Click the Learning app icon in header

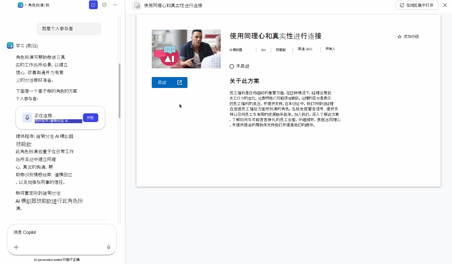click(x=20, y=5)
